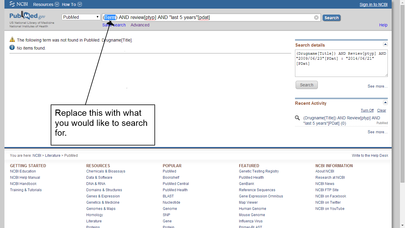The image size is (405, 228).
Task: Open Map Viewer
Action: pyautogui.click(x=248, y=202)
